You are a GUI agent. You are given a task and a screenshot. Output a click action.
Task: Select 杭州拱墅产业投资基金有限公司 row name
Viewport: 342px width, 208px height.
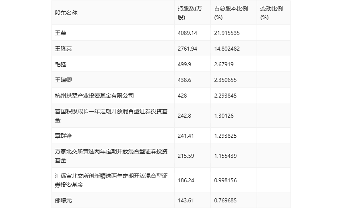pyautogui.click(x=94, y=96)
